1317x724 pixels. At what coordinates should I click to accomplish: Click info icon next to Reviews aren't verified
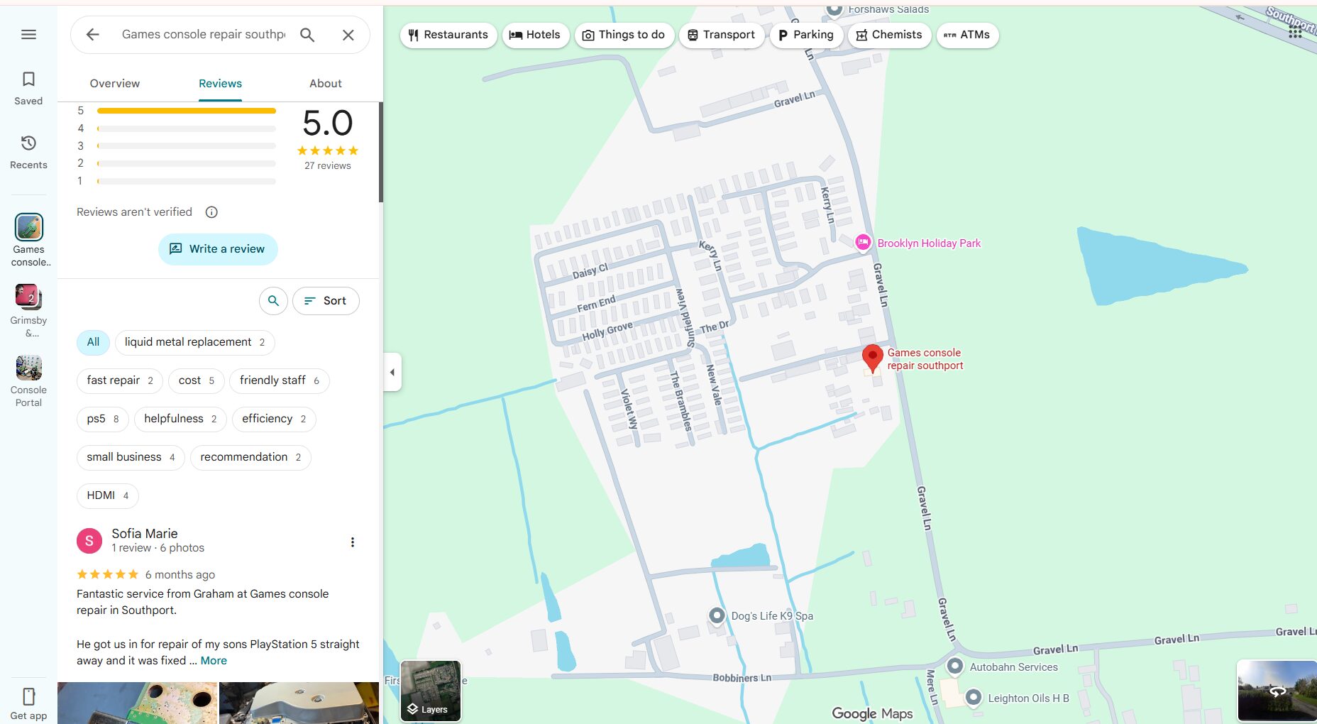pos(211,212)
